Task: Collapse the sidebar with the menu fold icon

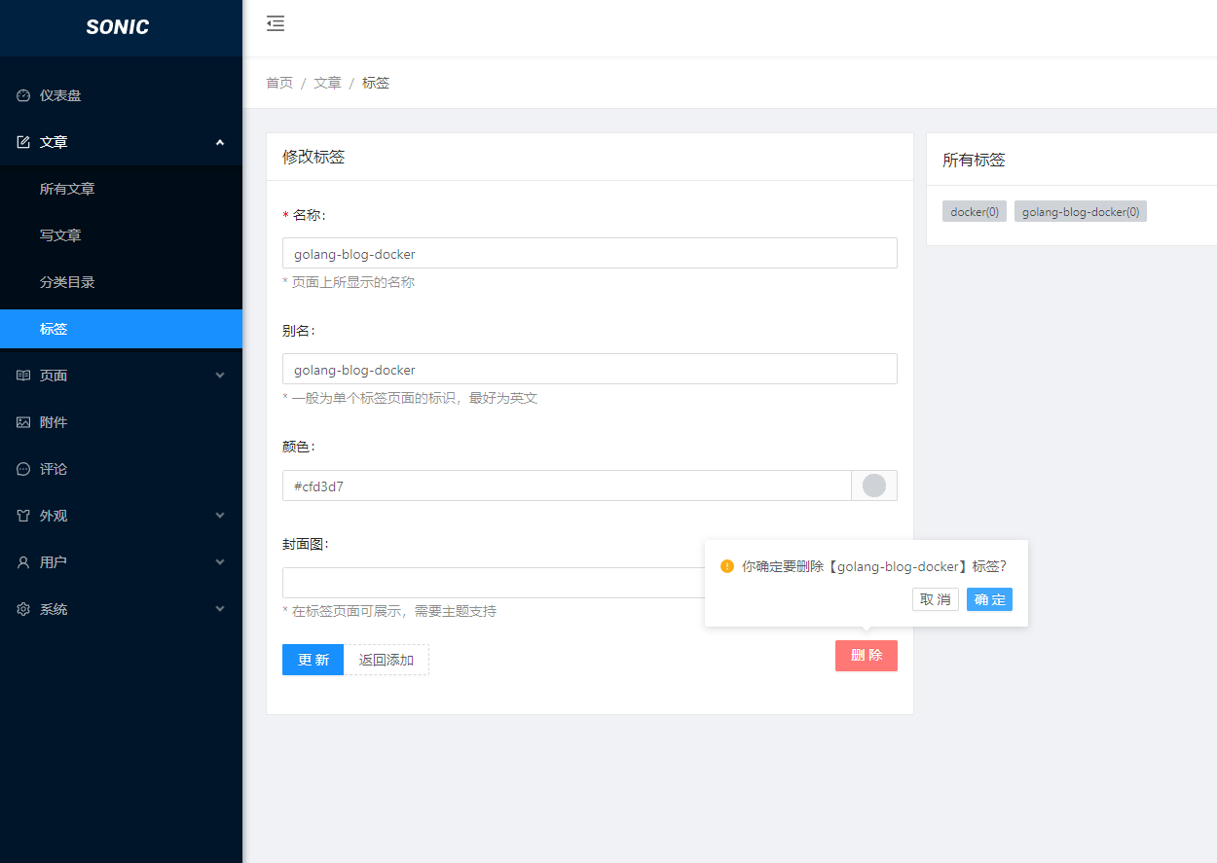Action: click(x=276, y=23)
